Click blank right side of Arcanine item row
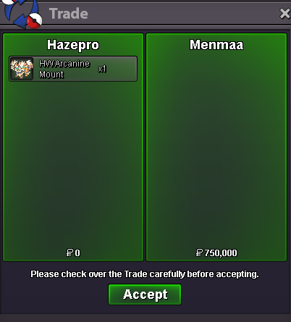291x322 pixels. [x=122, y=69]
